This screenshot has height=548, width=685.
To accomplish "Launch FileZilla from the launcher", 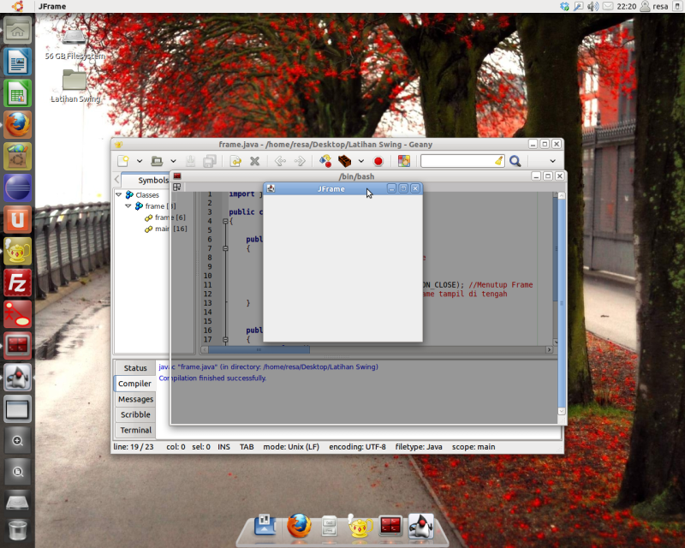I will pyautogui.click(x=17, y=283).
